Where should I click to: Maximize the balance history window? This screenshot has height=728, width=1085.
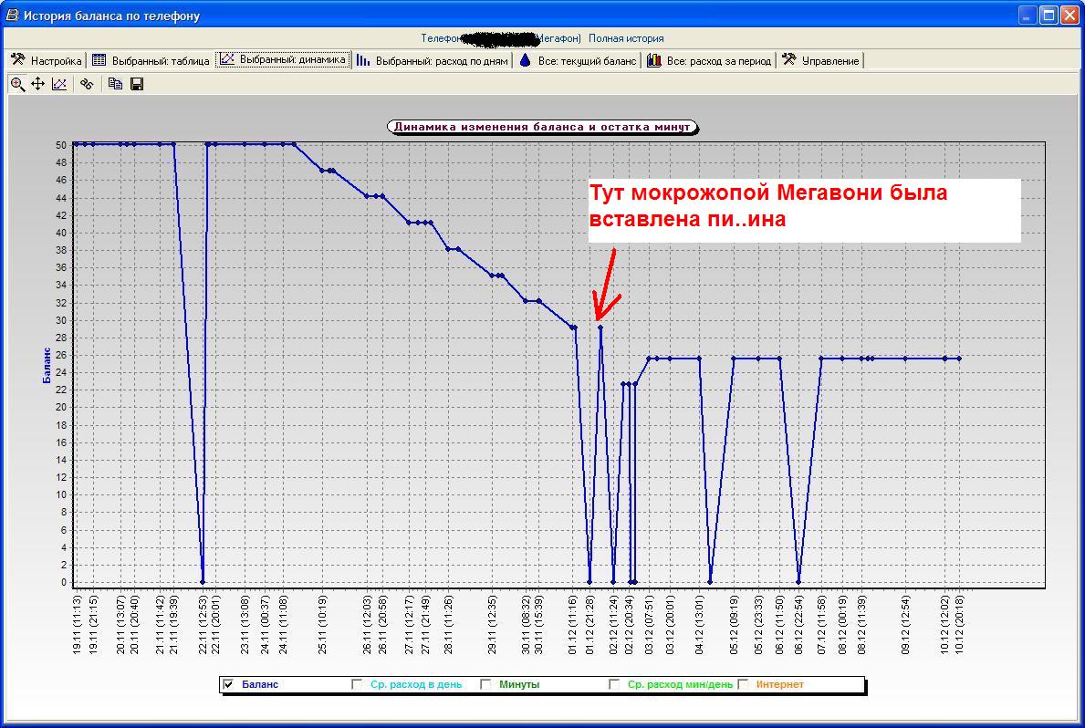1048,16
